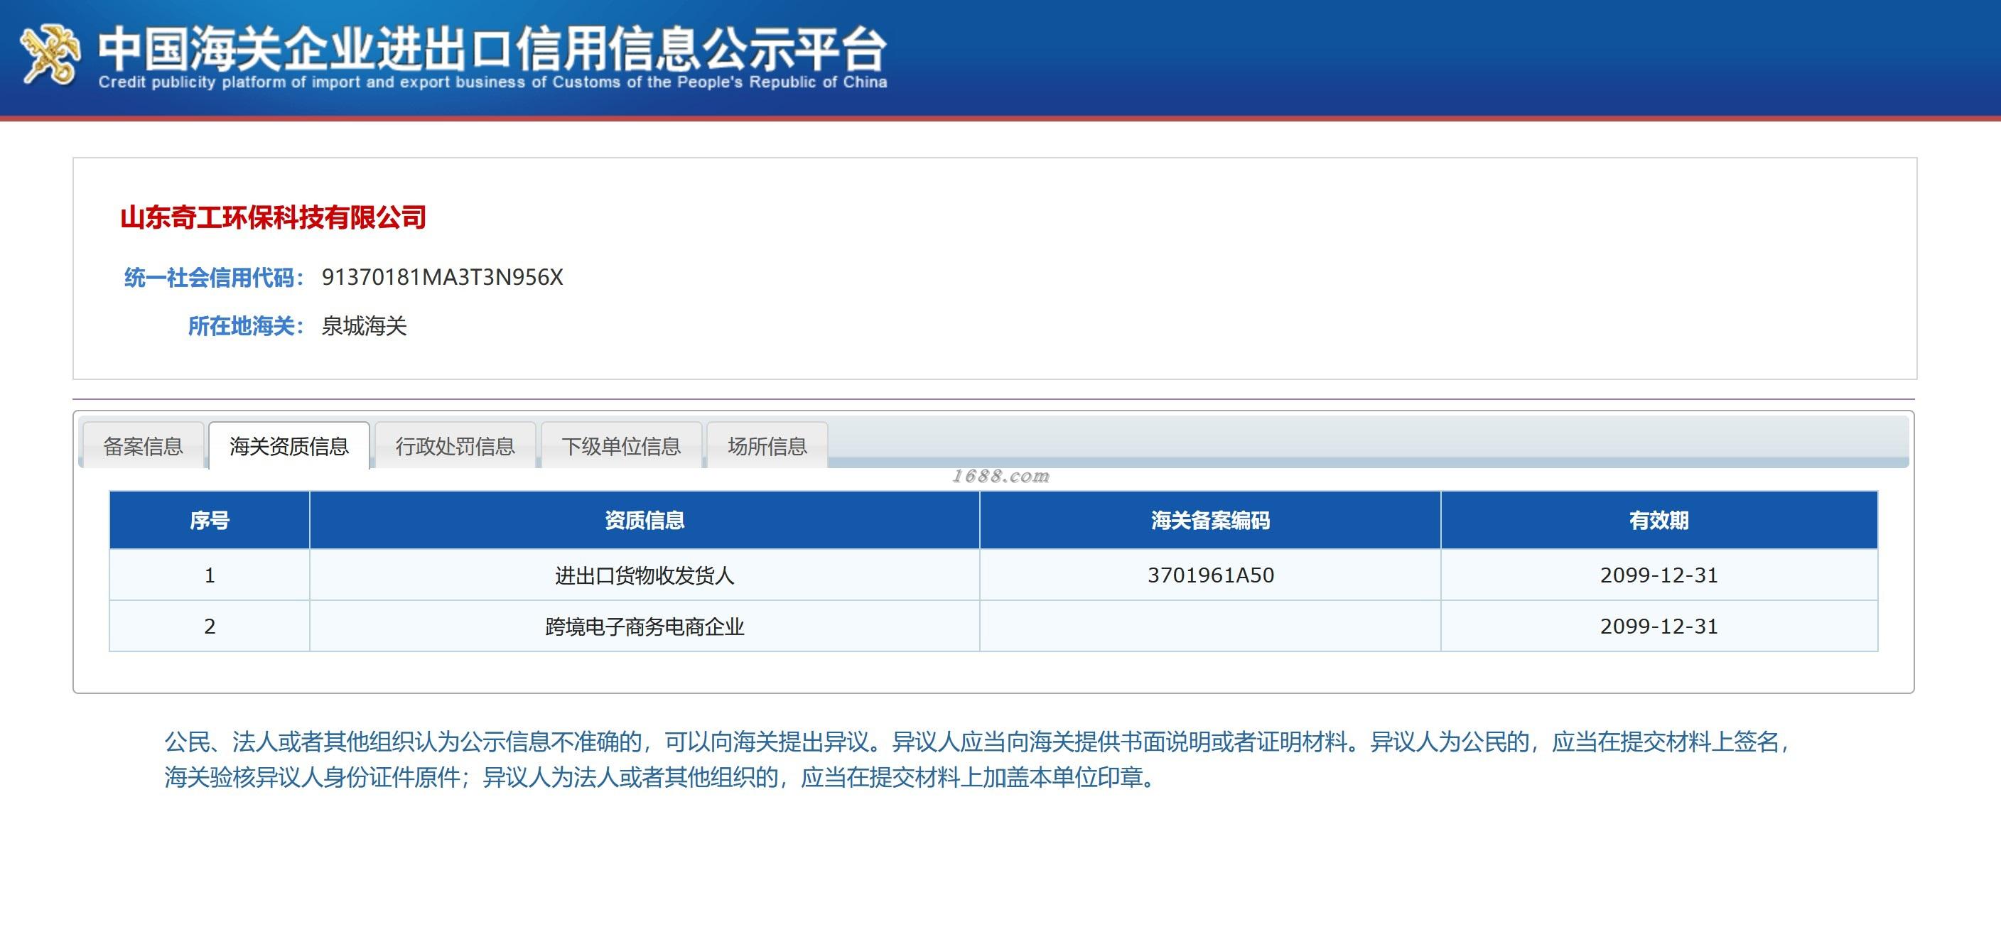Click the 所在地海关 label
This screenshot has width=2001, height=949.
[247, 326]
